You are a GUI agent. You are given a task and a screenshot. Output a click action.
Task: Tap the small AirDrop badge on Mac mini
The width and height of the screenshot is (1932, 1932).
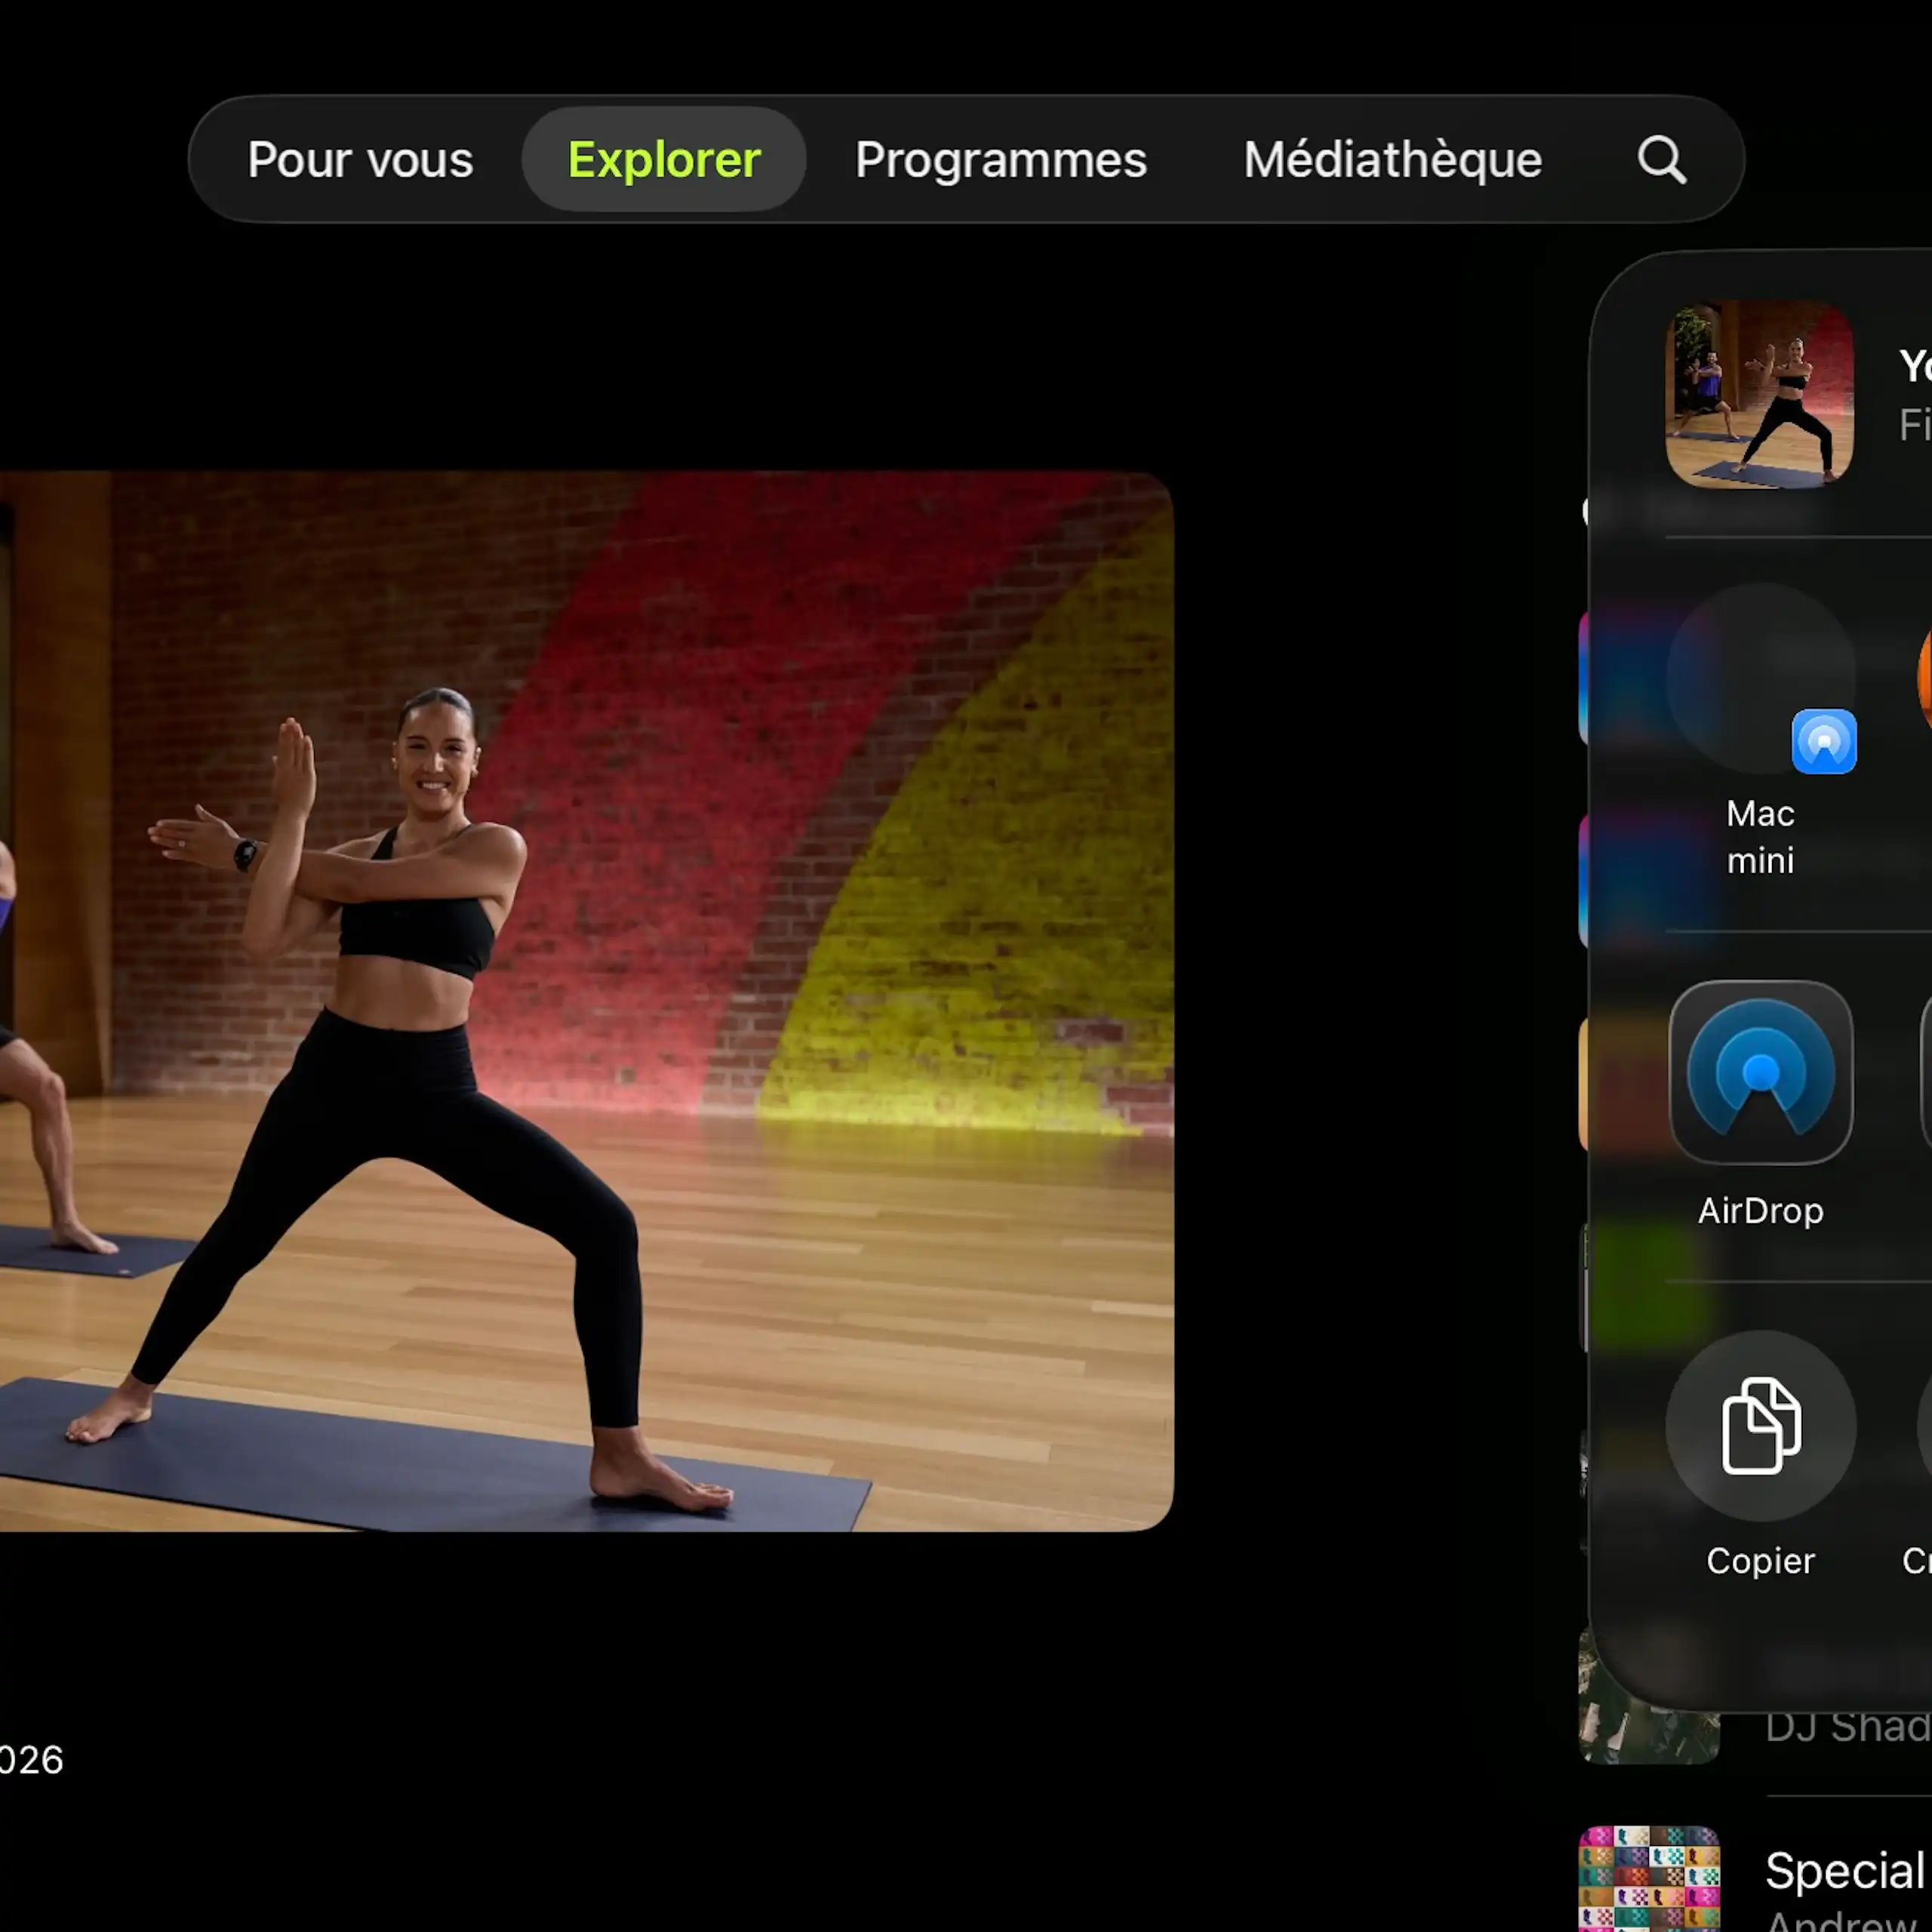point(1823,741)
